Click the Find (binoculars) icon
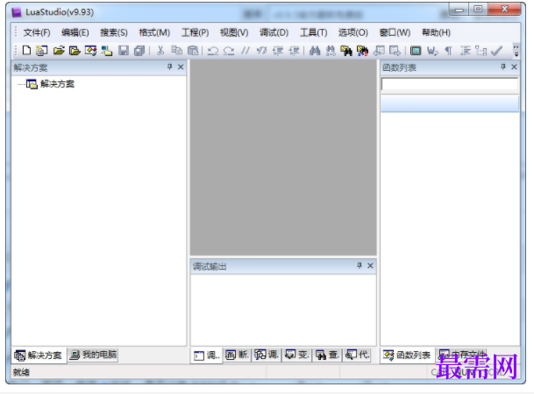 (314, 51)
